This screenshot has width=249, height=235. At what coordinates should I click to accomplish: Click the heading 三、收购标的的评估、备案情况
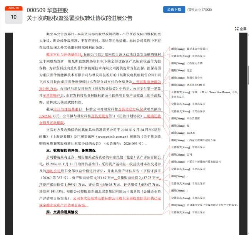click(x=71, y=150)
